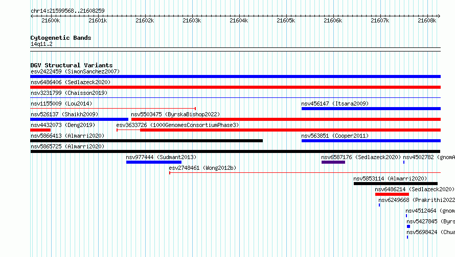Click the esv2422459 (SimonSanchez2007) variant label
Screen dimensions: 455x257
coord(75,71)
